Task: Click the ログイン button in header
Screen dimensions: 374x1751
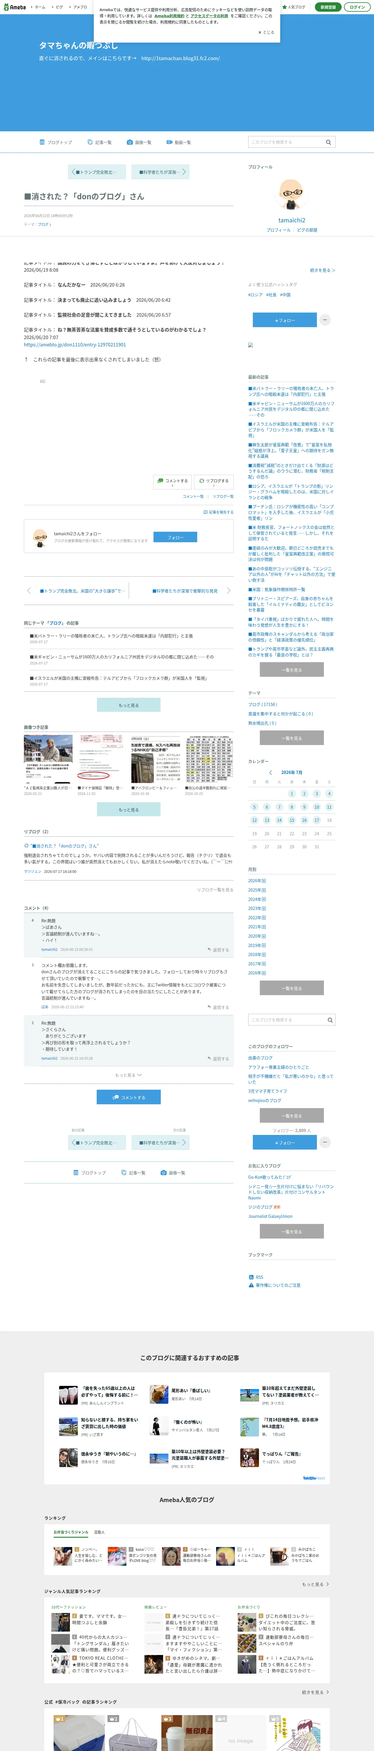Action: (357, 7)
